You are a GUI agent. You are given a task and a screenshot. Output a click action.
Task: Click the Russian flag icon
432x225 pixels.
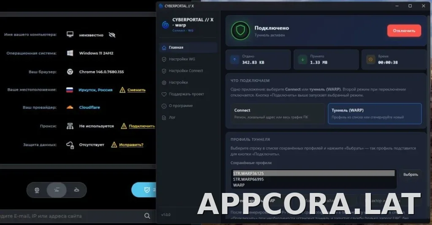click(x=70, y=90)
